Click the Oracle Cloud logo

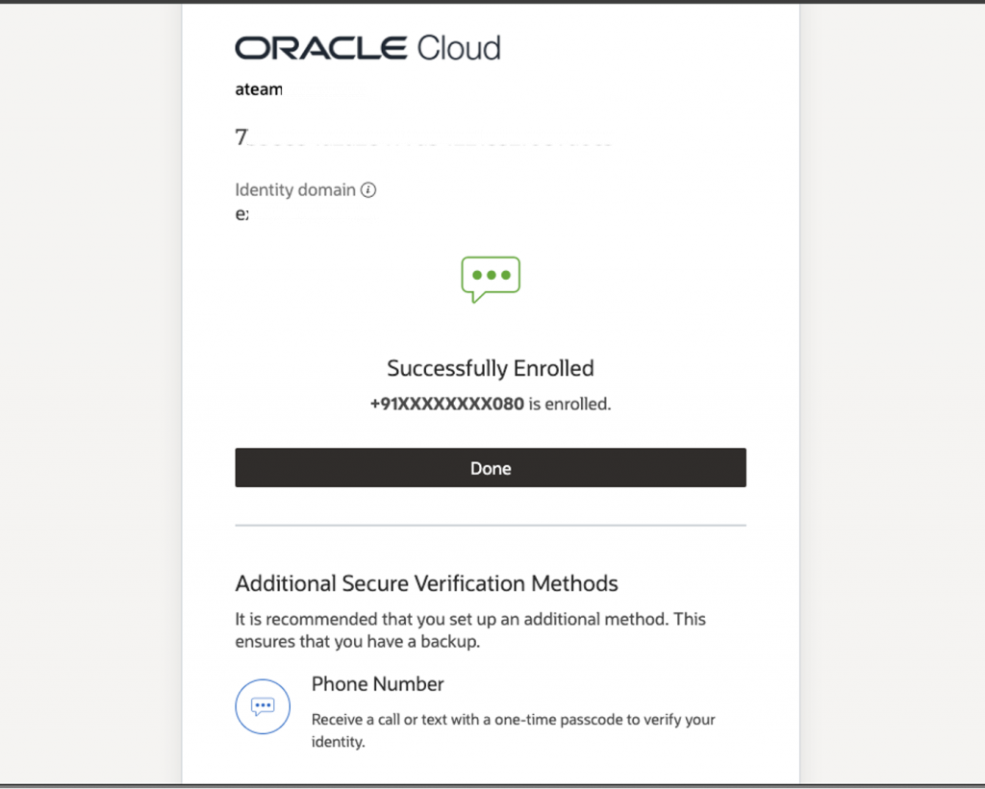coord(367,48)
